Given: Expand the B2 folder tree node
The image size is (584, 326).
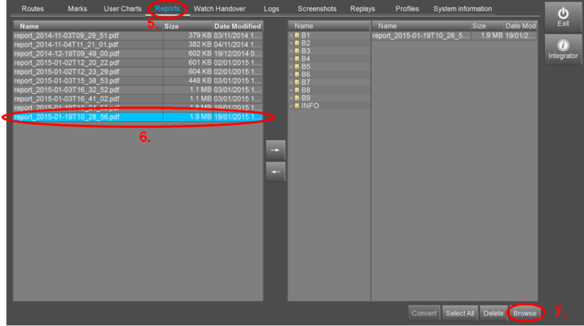Looking at the screenshot, I should 291,43.
